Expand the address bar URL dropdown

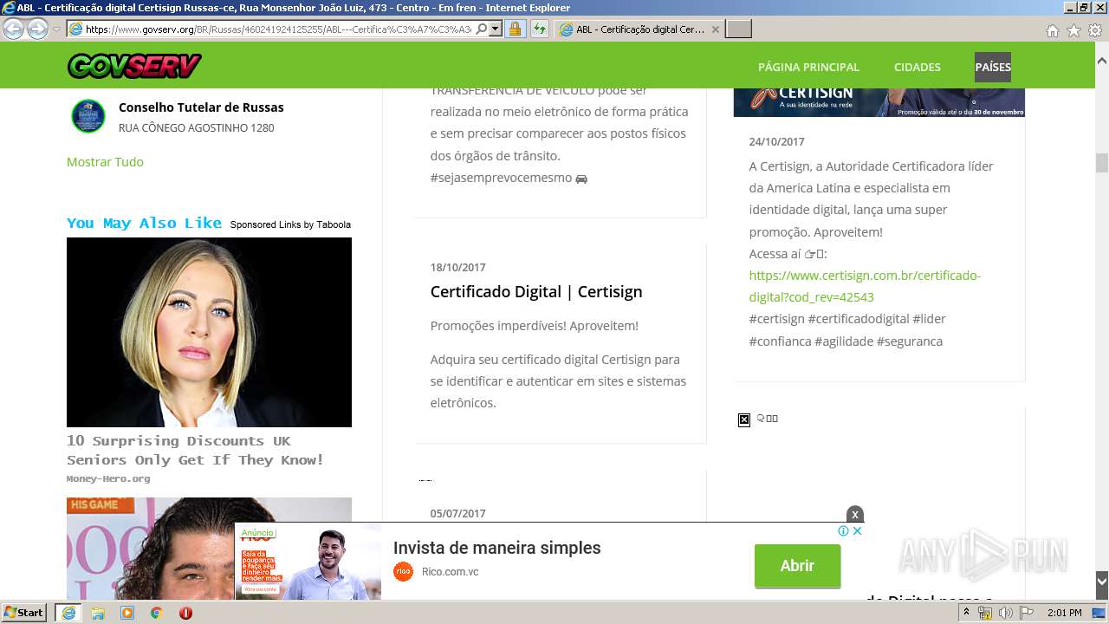coord(496,29)
